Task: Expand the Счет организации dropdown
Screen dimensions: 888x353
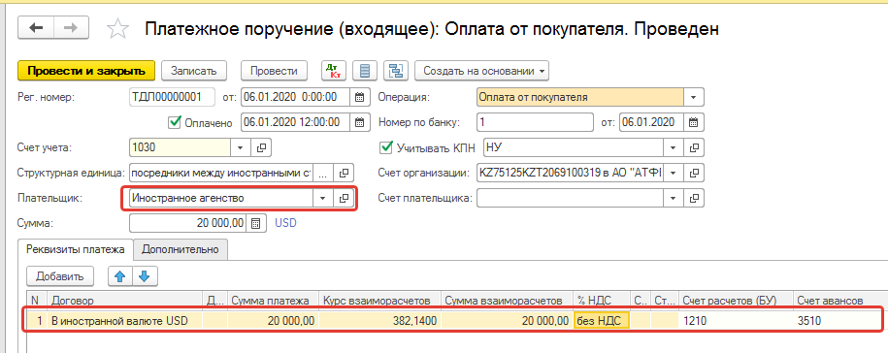Action: [x=674, y=172]
